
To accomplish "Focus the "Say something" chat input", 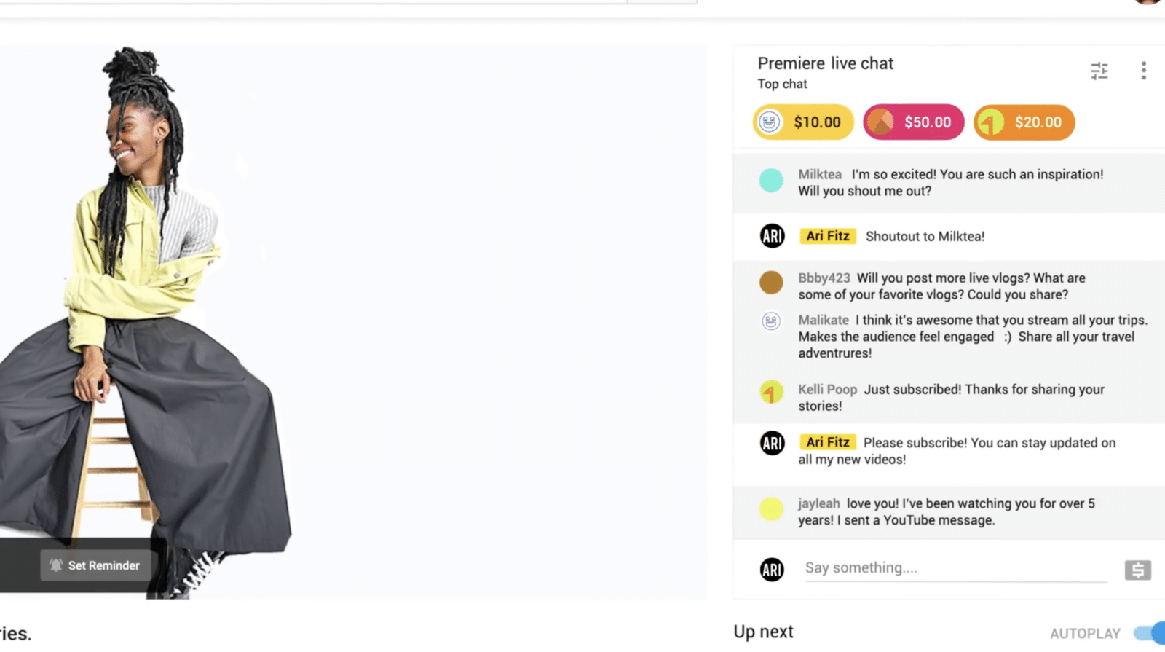I will 954,568.
